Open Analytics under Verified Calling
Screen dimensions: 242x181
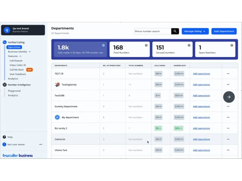point(13,79)
